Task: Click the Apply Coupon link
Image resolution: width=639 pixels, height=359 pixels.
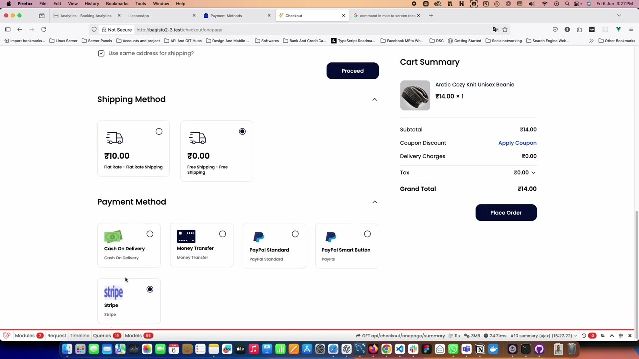Action: click(517, 143)
